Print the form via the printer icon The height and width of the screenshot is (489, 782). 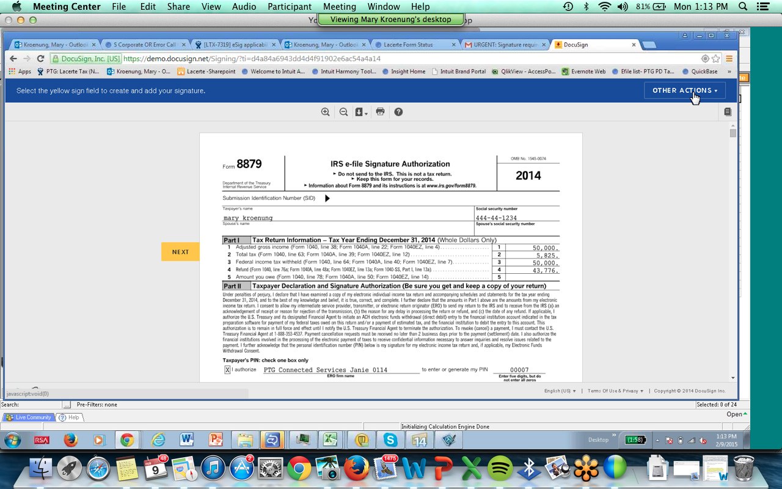click(x=380, y=112)
